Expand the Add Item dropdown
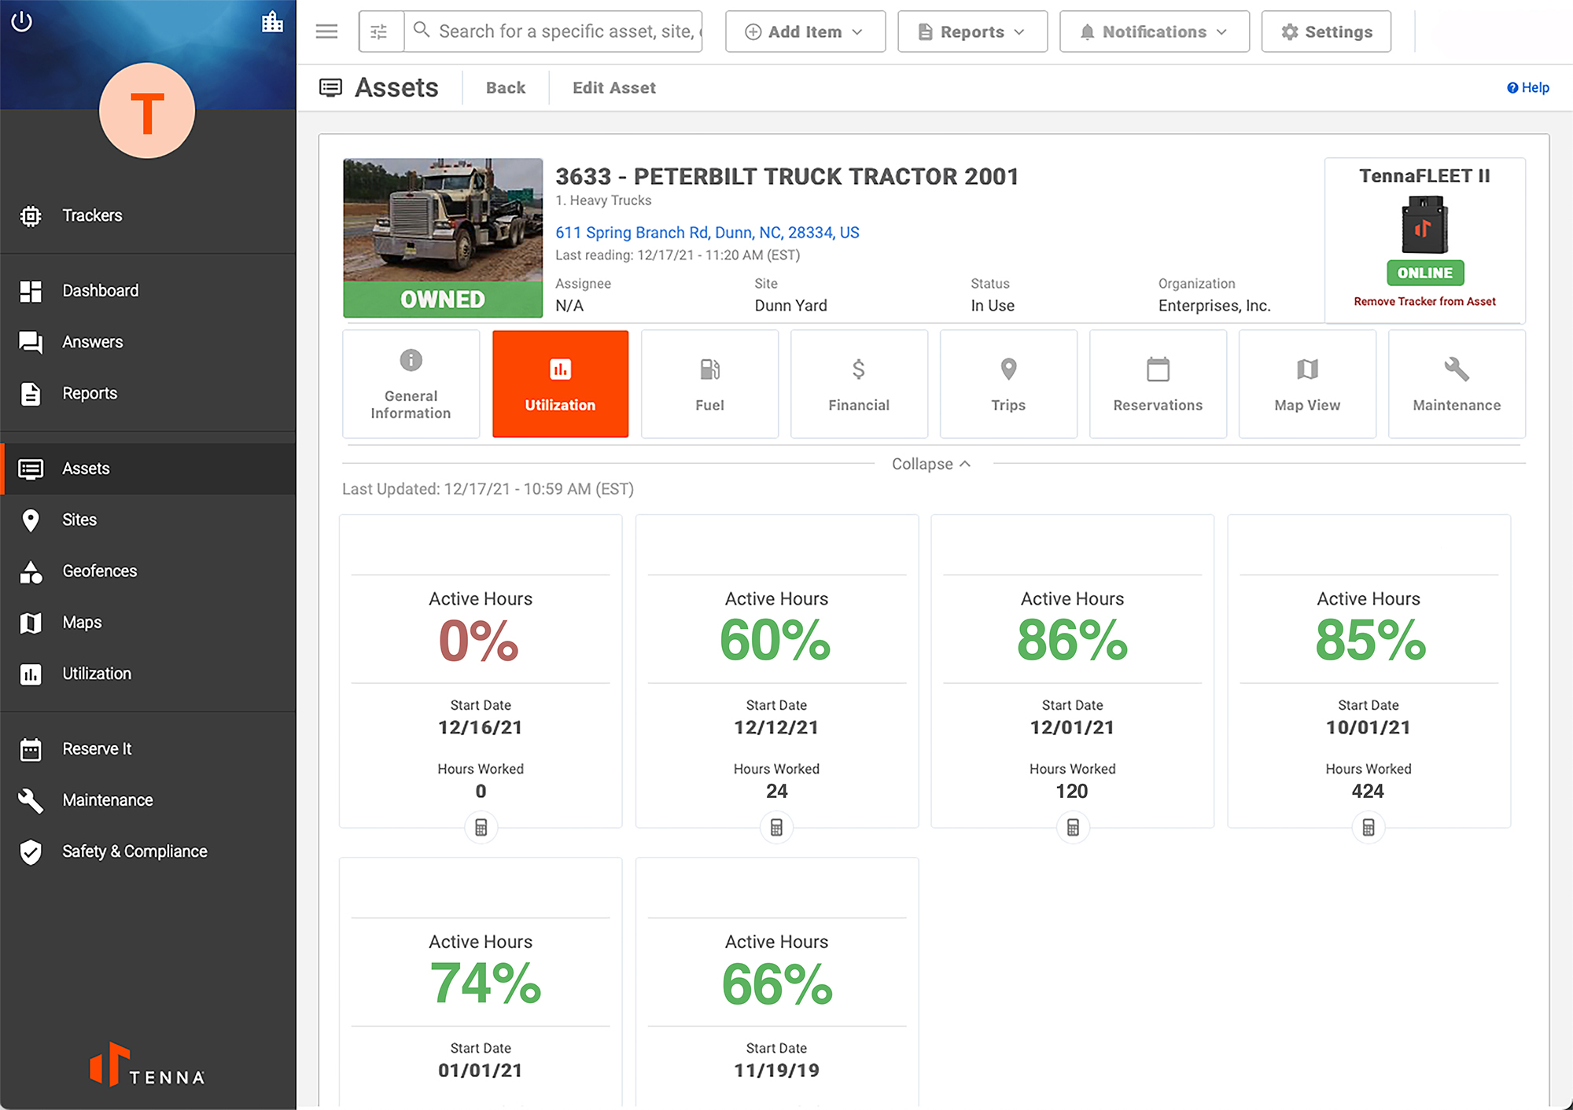 click(x=805, y=31)
